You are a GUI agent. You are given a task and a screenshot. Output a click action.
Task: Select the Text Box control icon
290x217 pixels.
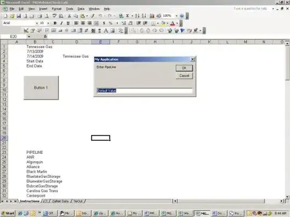pyautogui.click(x=54, y=31)
